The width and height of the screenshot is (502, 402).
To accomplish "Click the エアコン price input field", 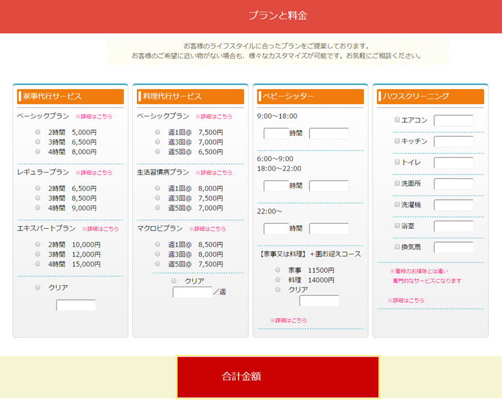I will pos(454,121).
